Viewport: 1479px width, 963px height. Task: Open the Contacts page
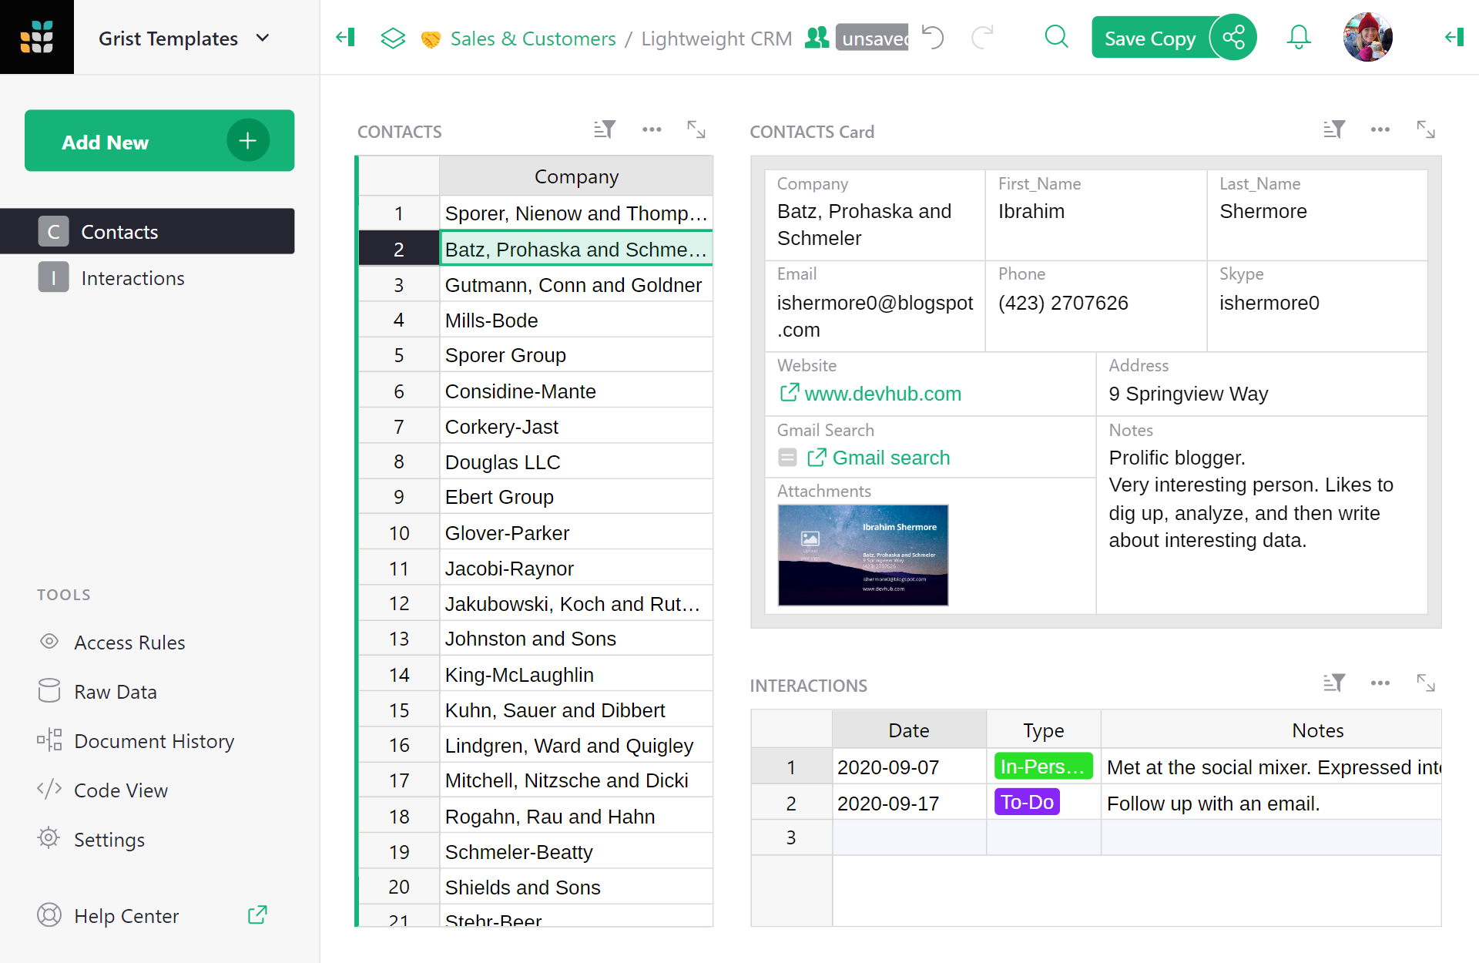pyautogui.click(x=148, y=231)
